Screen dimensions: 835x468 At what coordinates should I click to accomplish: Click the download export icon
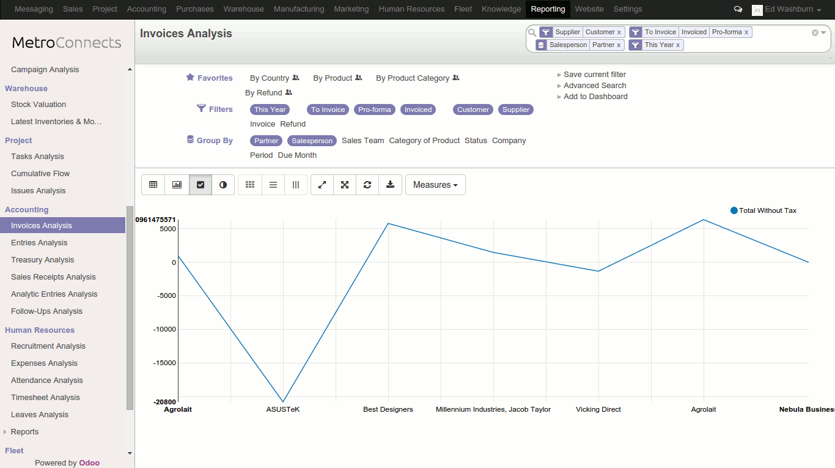tap(391, 185)
